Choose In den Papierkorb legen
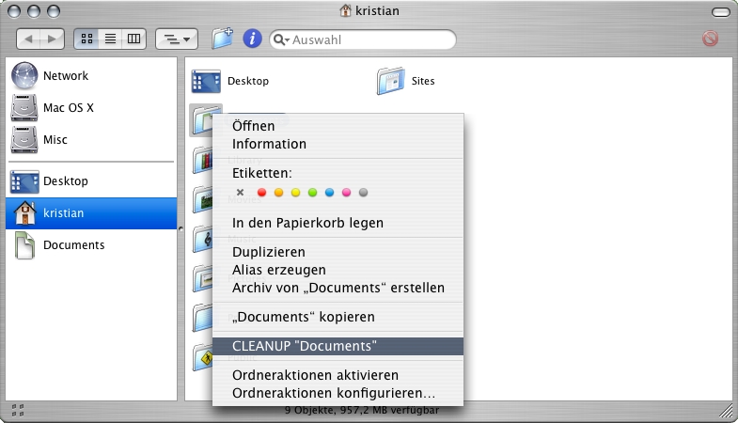Viewport: 738px width, 423px height. [x=338, y=223]
